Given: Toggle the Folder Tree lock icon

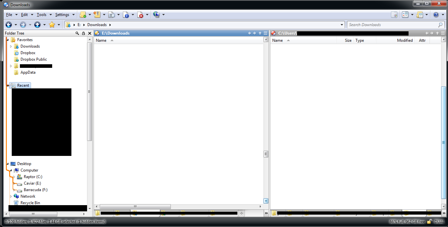Looking at the screenshot, I should coord(83,33).
